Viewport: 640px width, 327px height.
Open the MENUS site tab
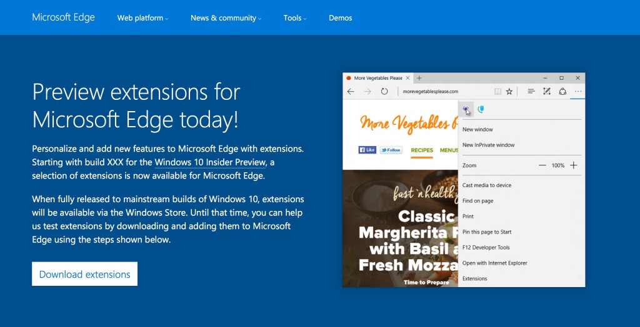[x=449, y=150]
